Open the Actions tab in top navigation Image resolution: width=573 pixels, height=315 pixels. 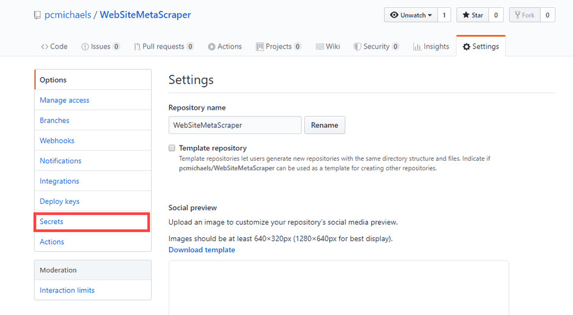[x=225, y=47]
